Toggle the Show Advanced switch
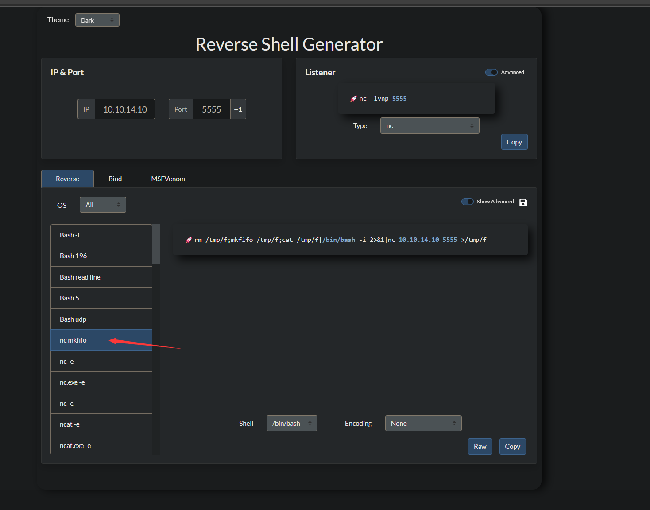 [468, 202]
